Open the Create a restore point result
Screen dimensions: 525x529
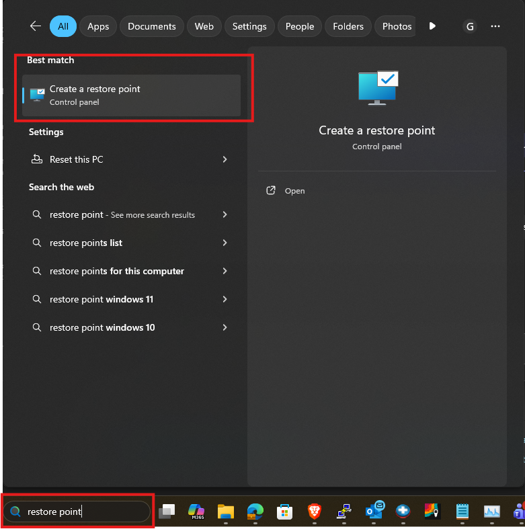pyautogui.click(x=131, y=95)
